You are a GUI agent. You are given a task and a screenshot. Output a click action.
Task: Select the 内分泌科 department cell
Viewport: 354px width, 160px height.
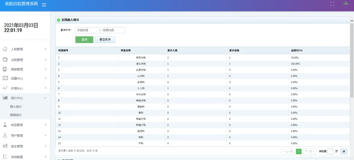pyautogui.click(x=141, y=94)
